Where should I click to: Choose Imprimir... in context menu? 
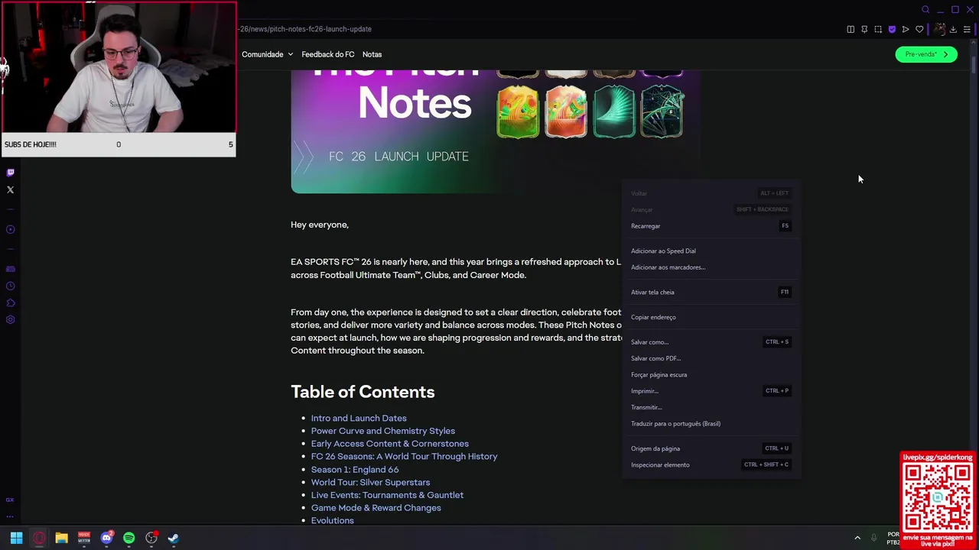[711, 391]
